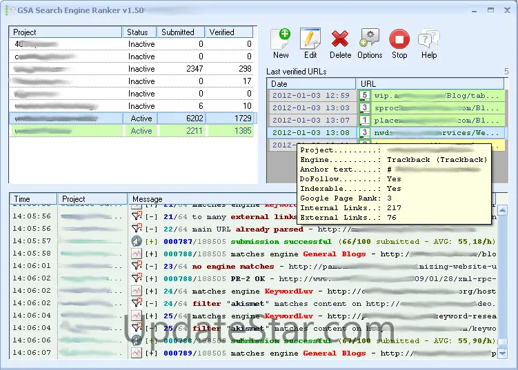Sort project list by Status column

pos(139,32)
